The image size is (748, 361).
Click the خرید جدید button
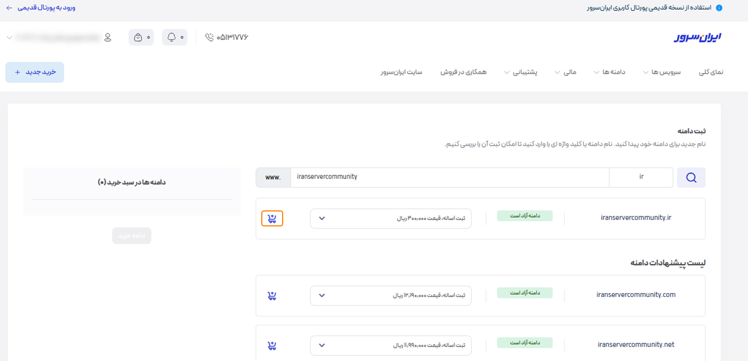pyautogui.click(x=34, y=72)
